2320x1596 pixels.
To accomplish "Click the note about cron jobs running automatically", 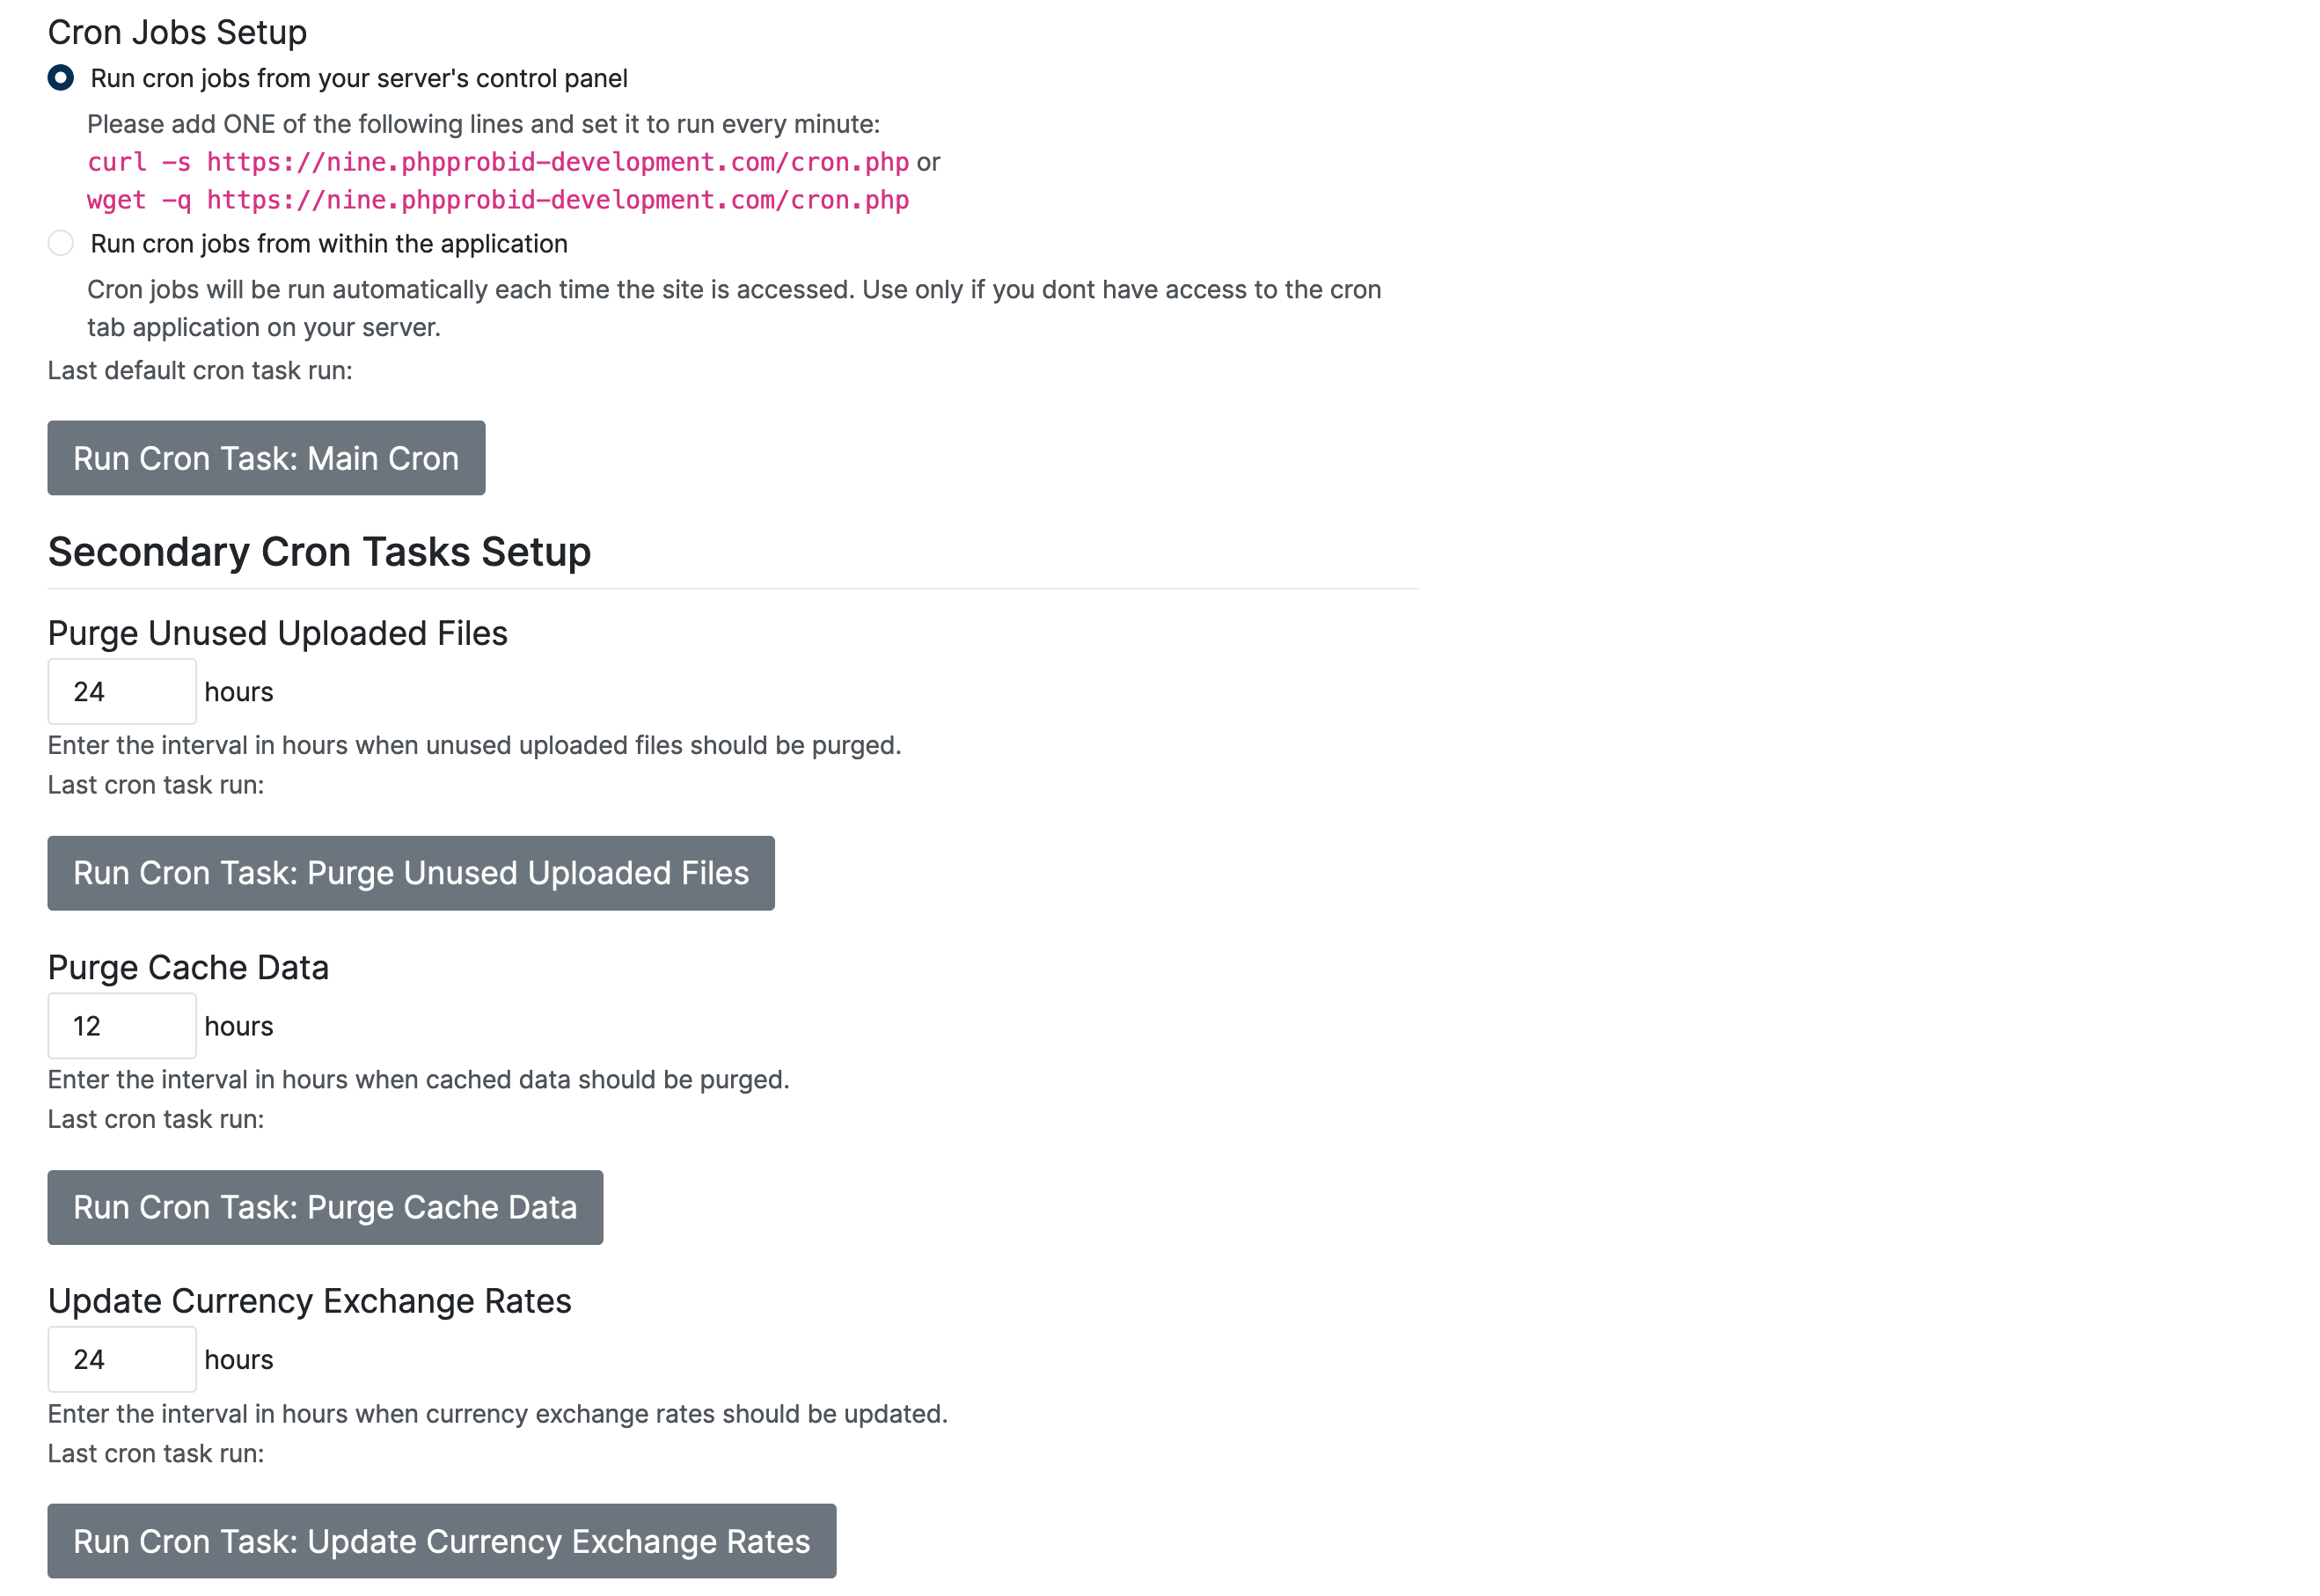I will pos(733,290).
